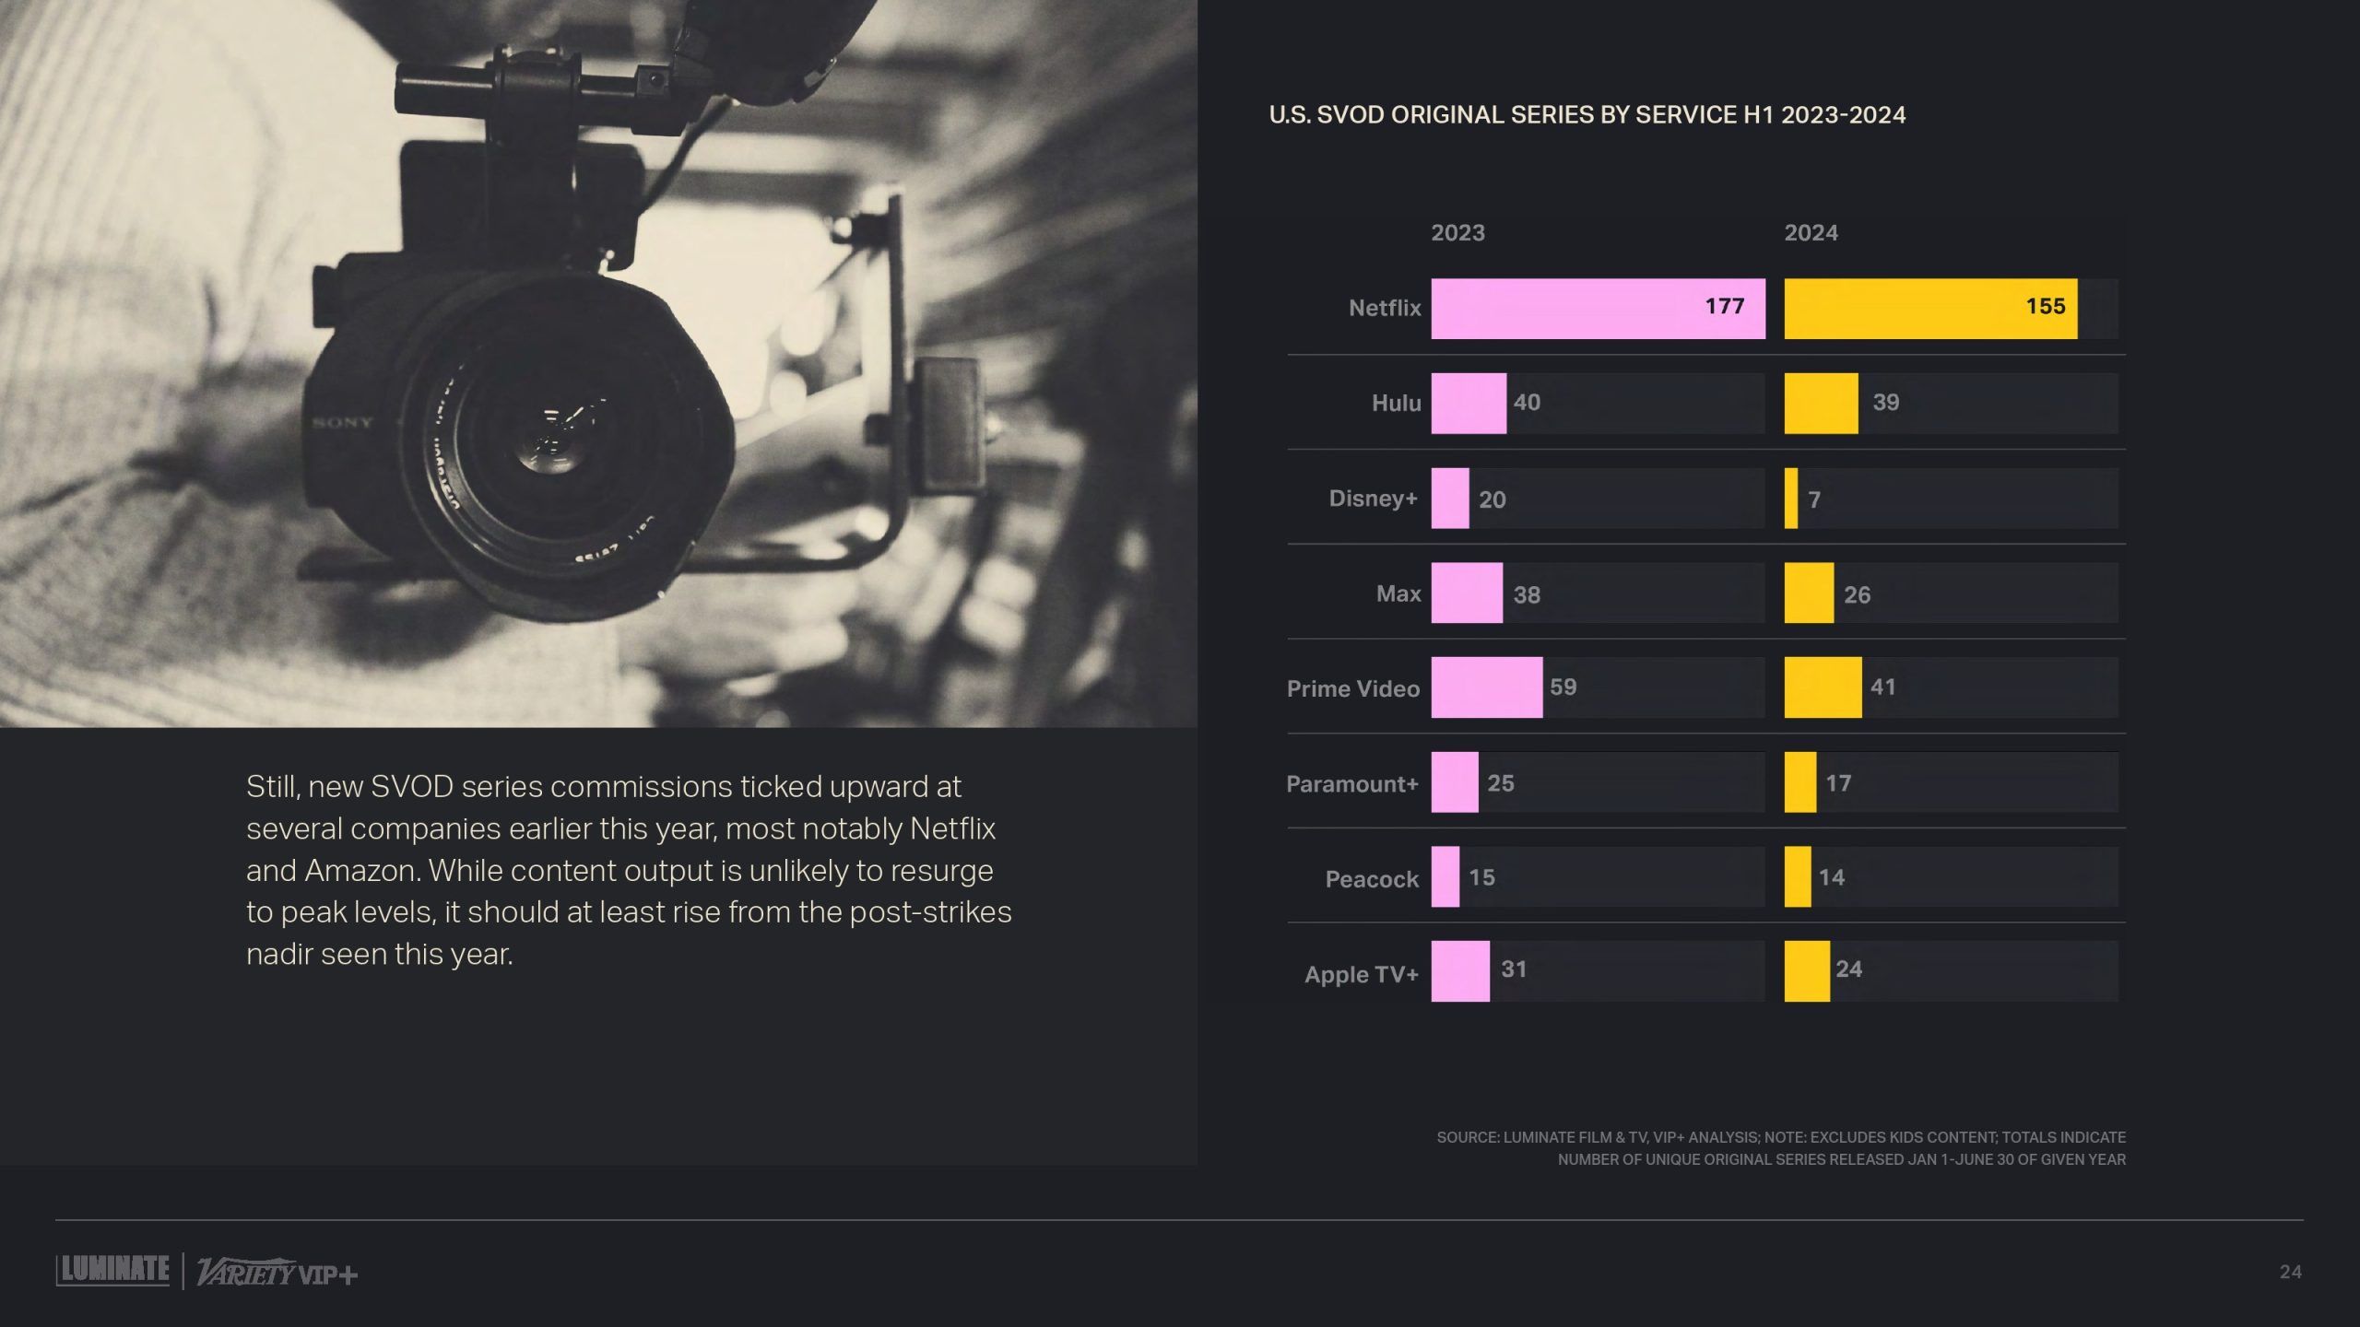Click the Disney+ row label
Image resolution: width=2360 pixels, height=1327 pixels.
click(1374, 499)
